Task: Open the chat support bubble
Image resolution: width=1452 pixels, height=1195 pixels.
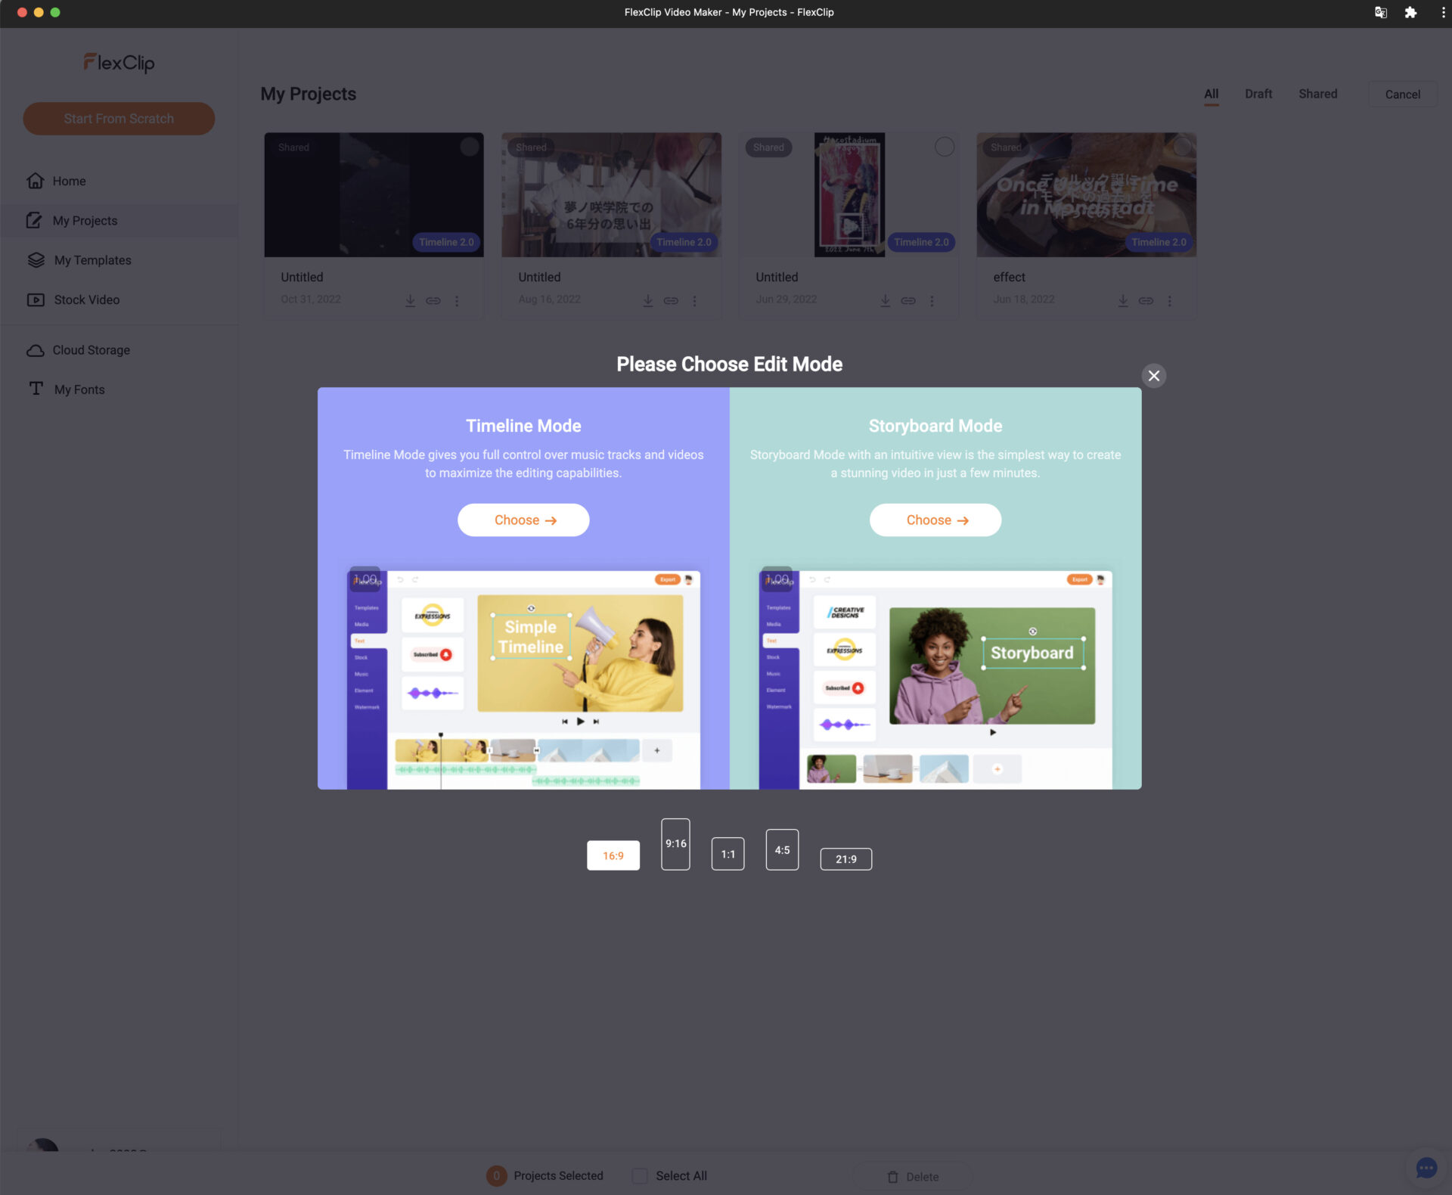Action: click(1426, 1168)
